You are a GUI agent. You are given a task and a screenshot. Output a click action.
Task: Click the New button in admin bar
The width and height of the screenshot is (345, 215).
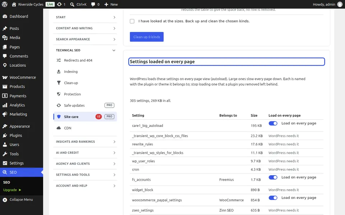click(x=111, y=4)
